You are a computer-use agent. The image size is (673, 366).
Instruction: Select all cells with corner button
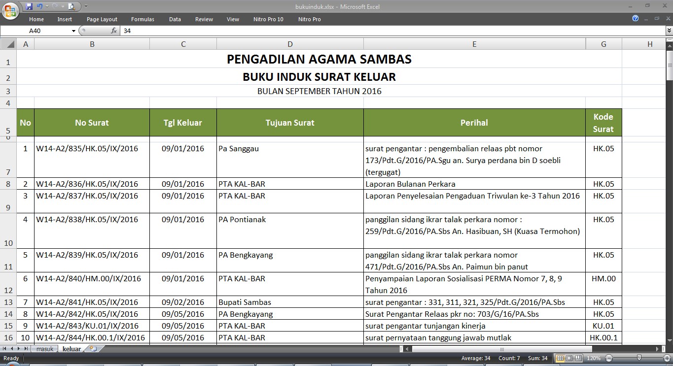point(8,44)
